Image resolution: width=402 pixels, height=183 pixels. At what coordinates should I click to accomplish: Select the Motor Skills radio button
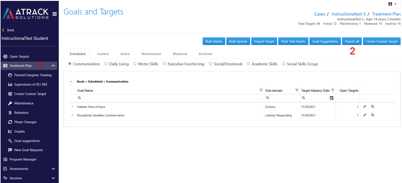click(135, 64)
